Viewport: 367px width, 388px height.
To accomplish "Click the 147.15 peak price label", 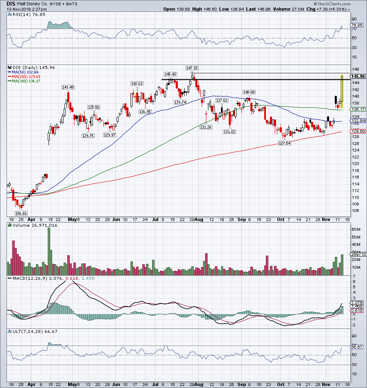I will tap(192, 68).
